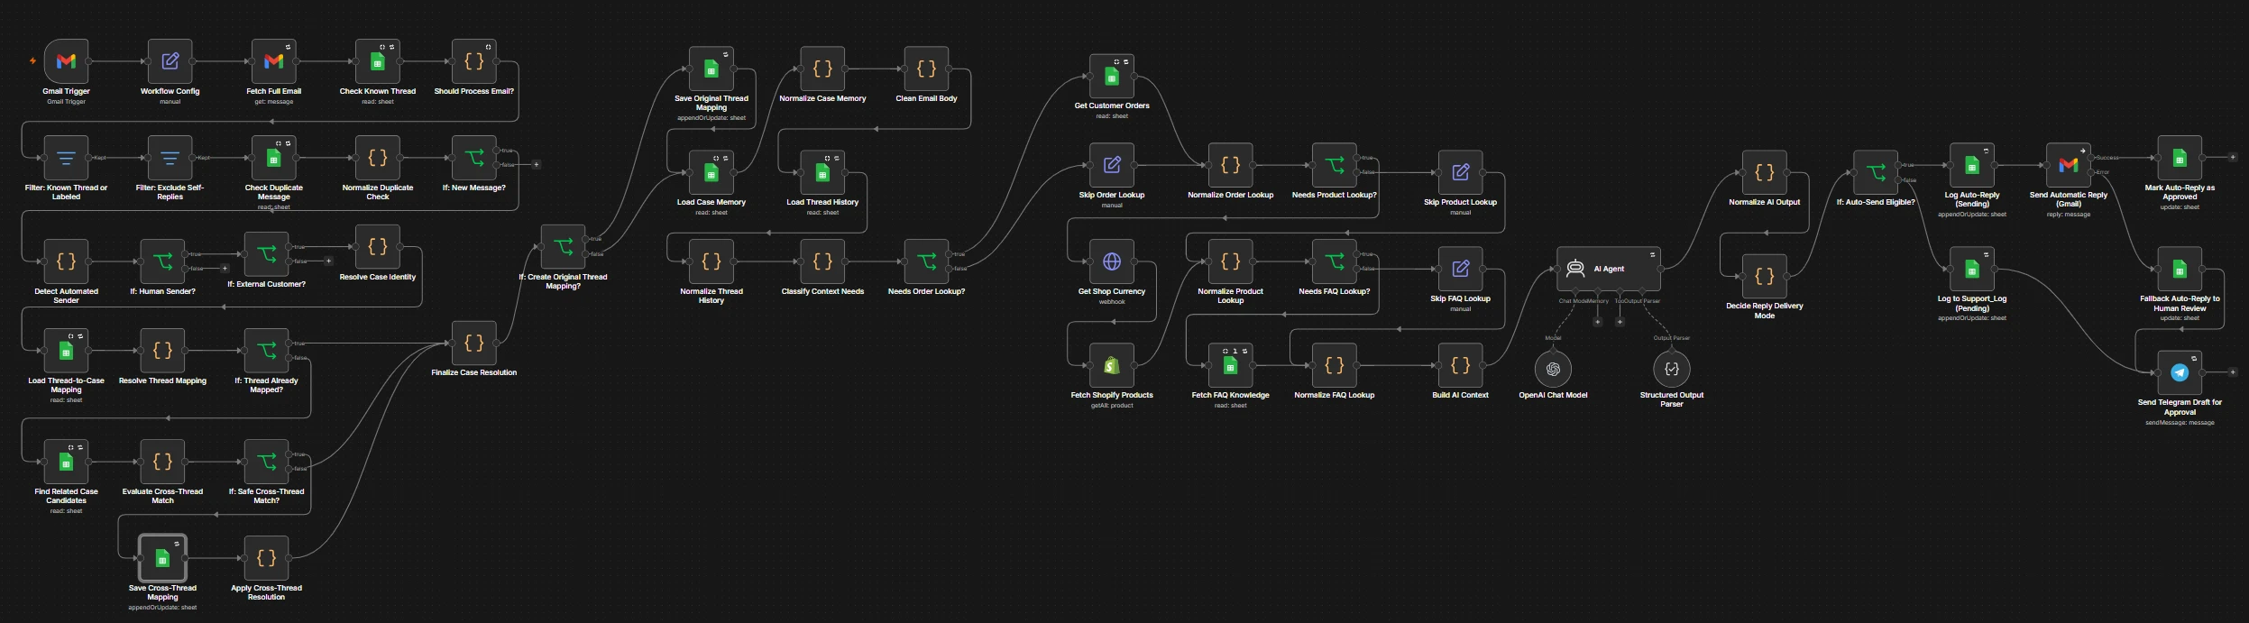Open the AI Agent node
Image resolution: width=2249 pixels, height=623 pixels.
coord(1609,269)
